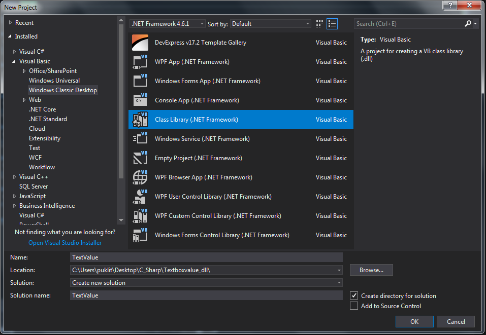Cancel the New Project dialog
Screen dimensions: 486x335
pyautogui.click(x=456, y=322)
